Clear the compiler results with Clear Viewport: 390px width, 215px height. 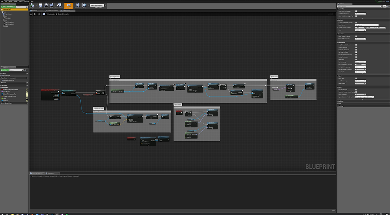[333, 211]
